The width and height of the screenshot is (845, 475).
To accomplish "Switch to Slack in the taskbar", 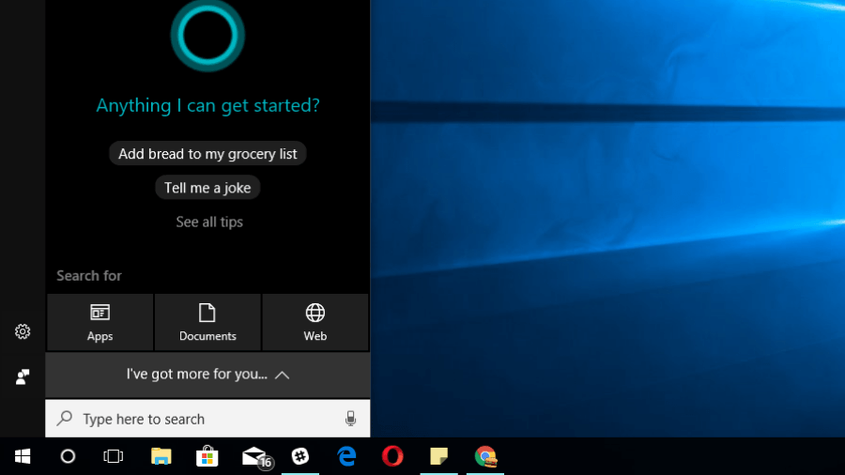I will pos(300,456).
